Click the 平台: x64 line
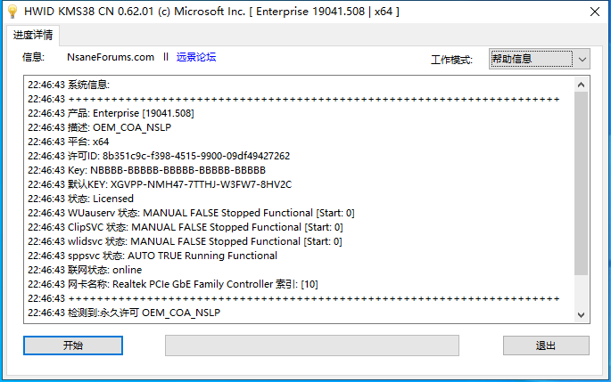Image resolution: width=611 pixels, height=382 pixels. click(68, 142)
